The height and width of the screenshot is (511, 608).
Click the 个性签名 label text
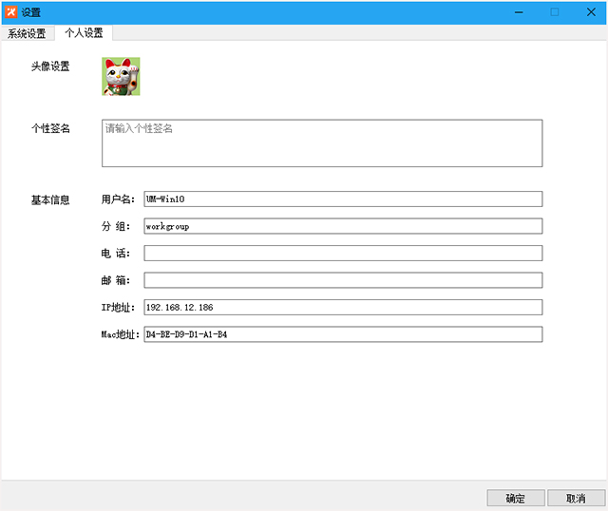point(50,128)
